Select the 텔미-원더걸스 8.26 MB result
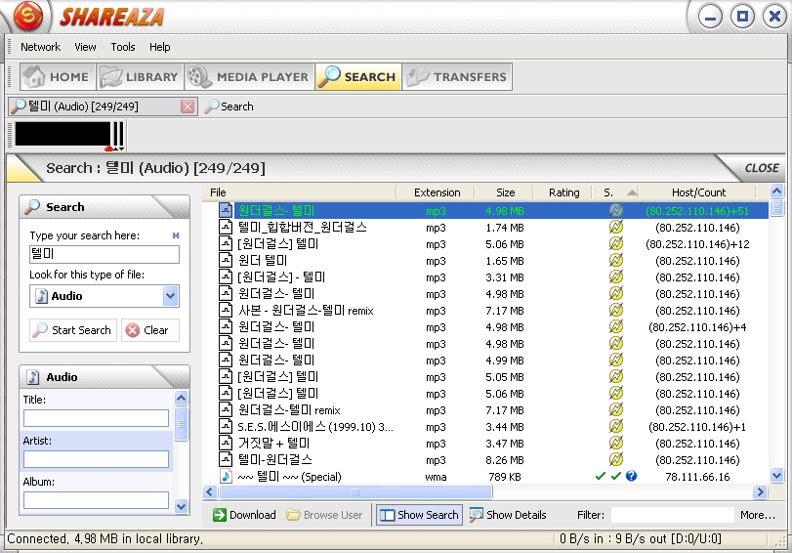Image resolution: width=792 pixels, height=553 pixels. pos(485,460)
